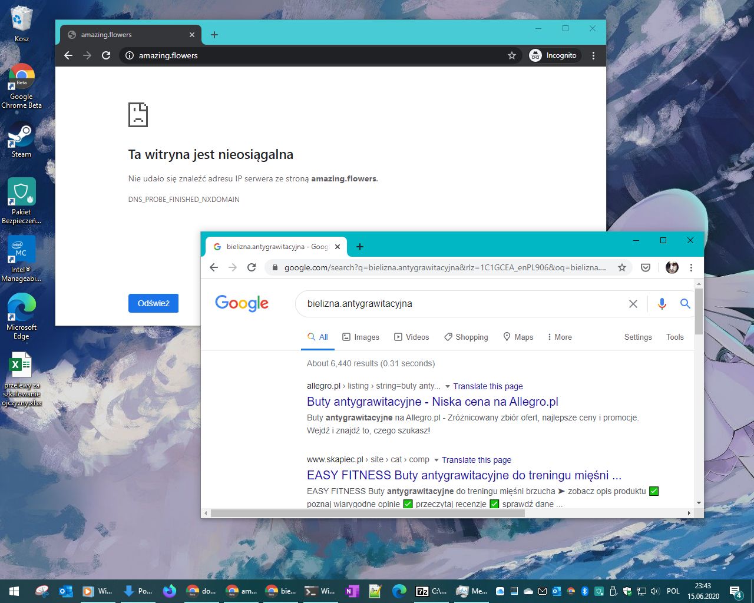Open a new tab in the incognito window
Screen dimensions: 754x603
coord(214,35)
